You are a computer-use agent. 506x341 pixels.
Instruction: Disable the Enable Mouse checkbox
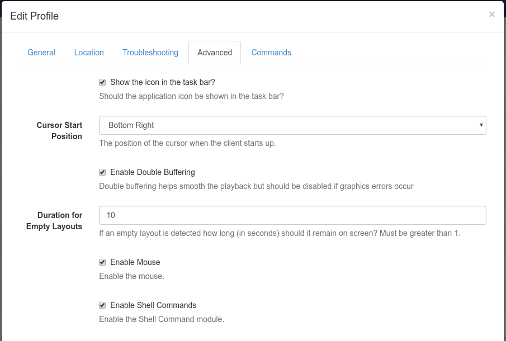[x=102, y=262]
